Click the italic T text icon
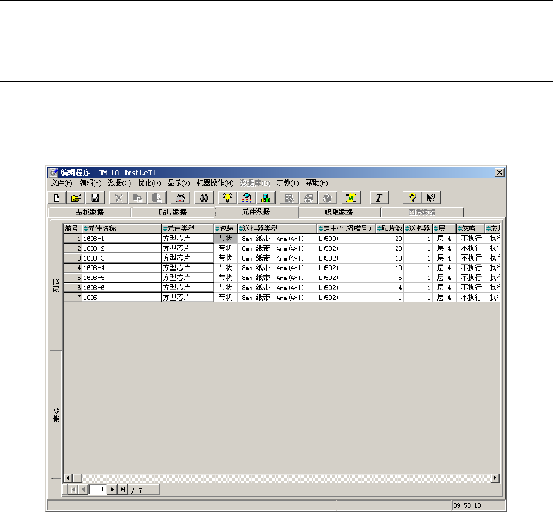 click(379, 198)
